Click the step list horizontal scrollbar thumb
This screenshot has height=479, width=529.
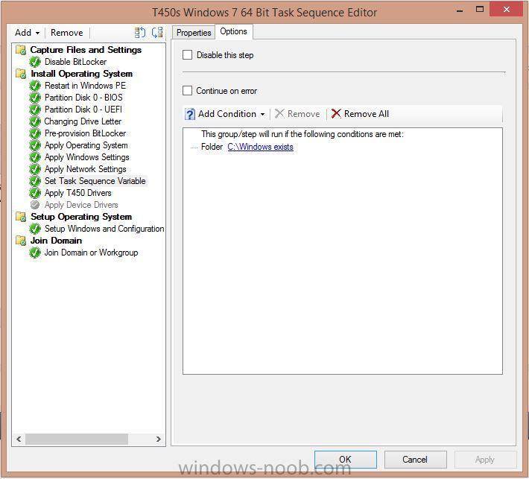77,439
